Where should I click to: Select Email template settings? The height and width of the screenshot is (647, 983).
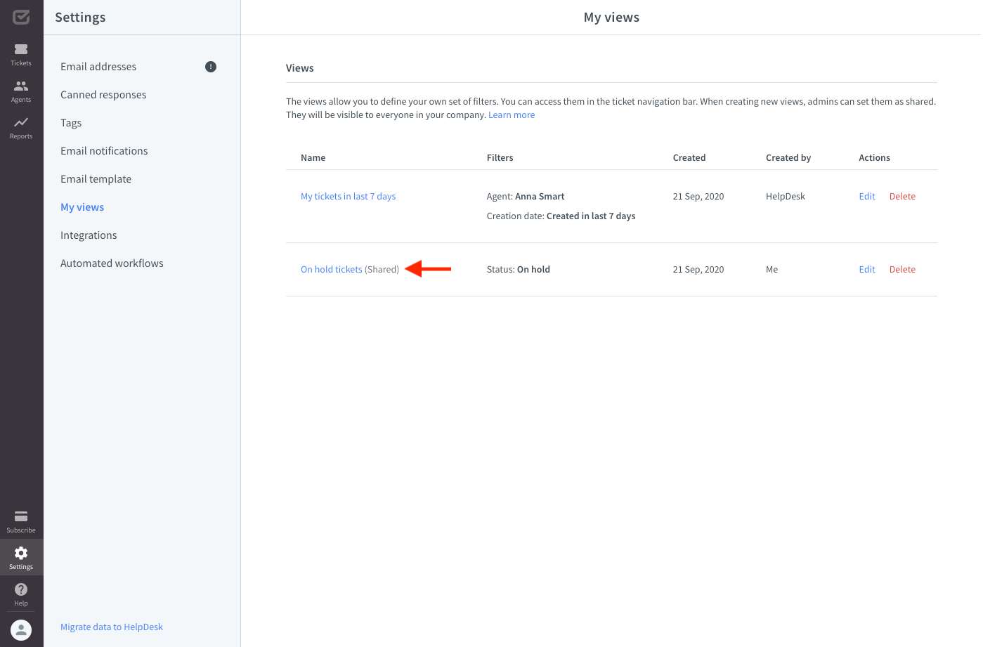[96, 178]
